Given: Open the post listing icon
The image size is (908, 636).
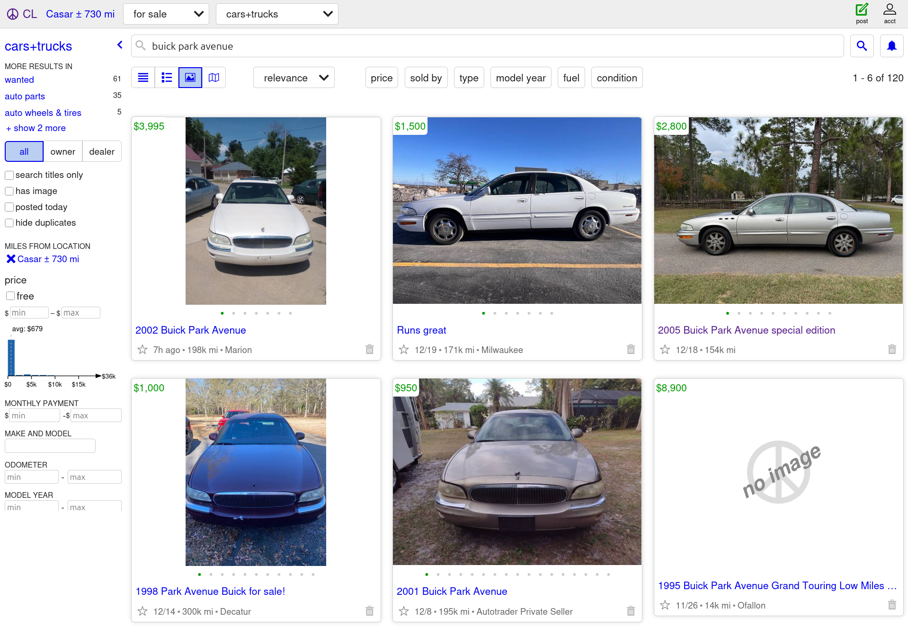Looking at the screenshot, I should (x=862, y=14).
